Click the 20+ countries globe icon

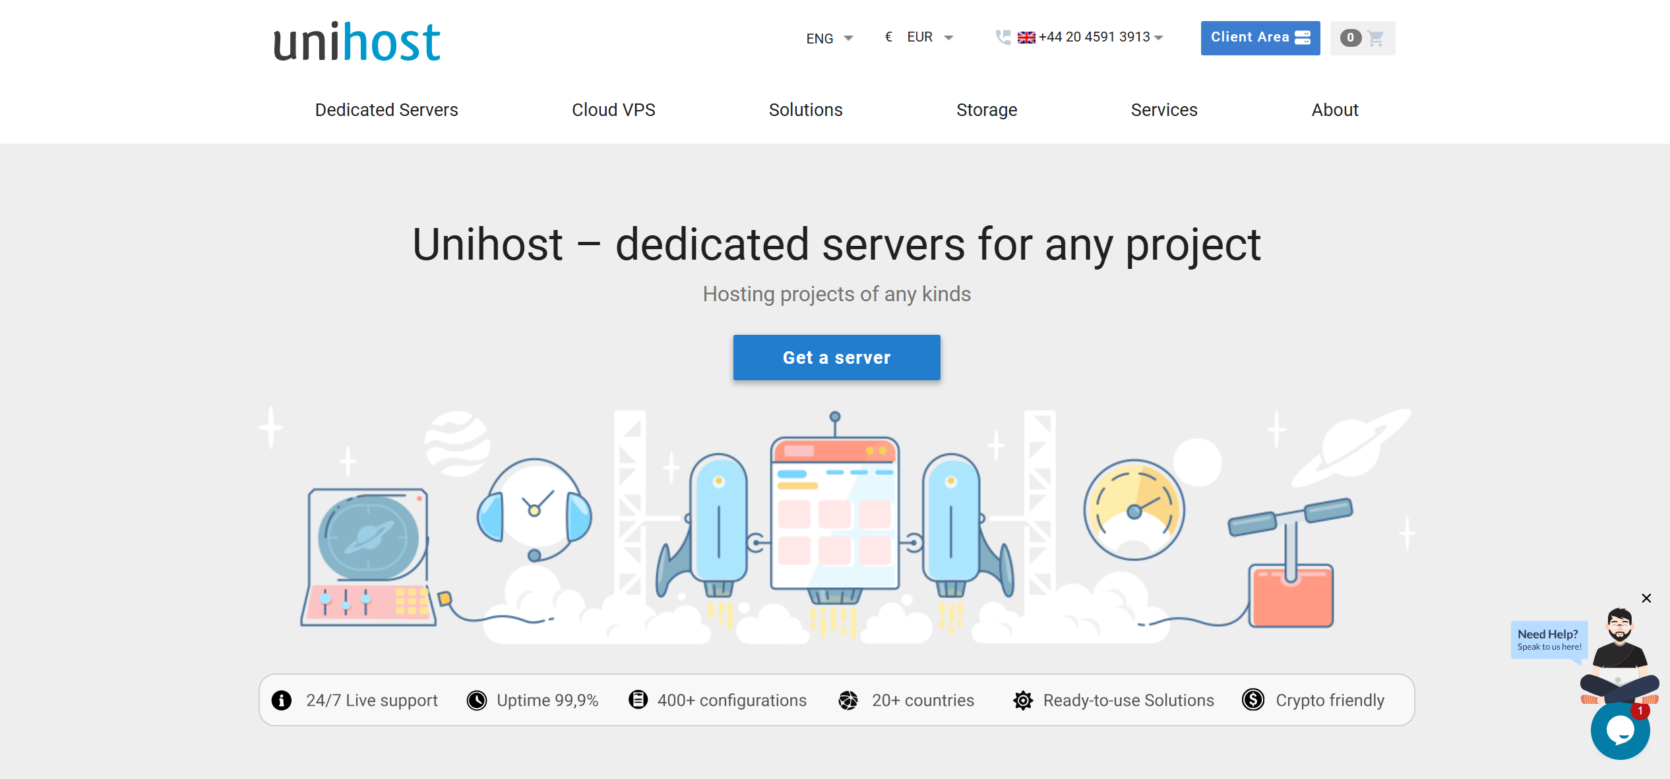click(x=848, y=700)
